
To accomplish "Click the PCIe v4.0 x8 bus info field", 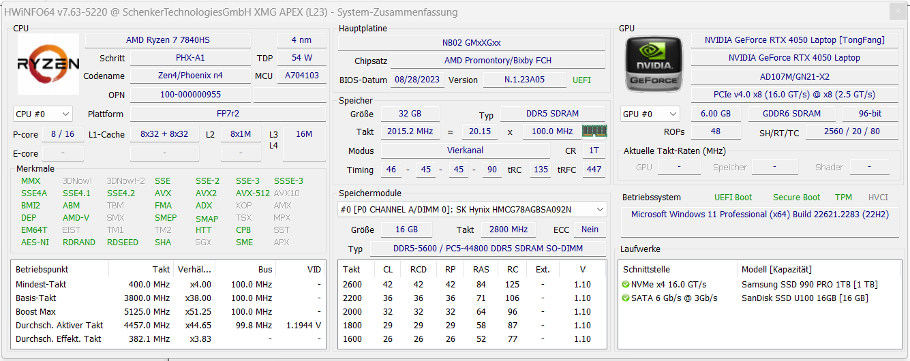I will (794, 95).
